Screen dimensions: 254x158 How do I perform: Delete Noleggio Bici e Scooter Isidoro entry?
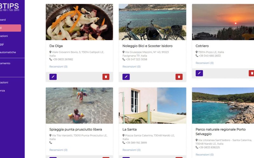[x=179, y=77]
